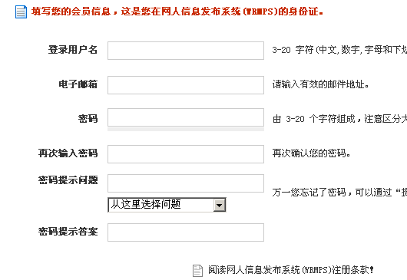The image size is (407, 280).
Task: Click the 电子邮箱 label
Action: pos(78,84)
